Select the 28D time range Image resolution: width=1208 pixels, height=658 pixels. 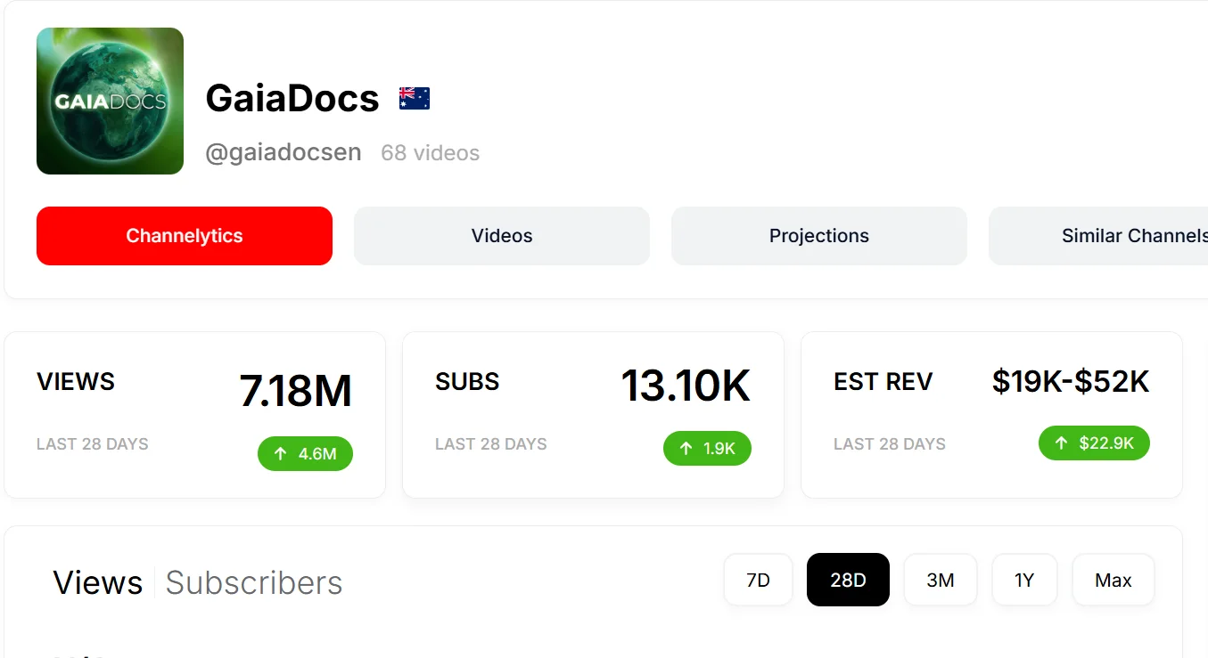[x=848, y=580]
